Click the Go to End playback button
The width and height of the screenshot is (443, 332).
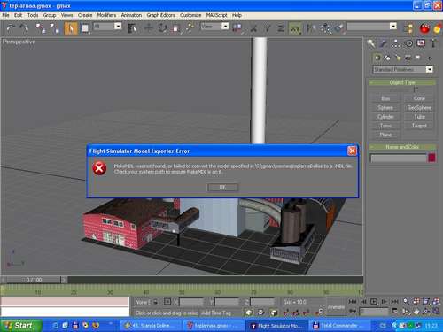click(x=394, y=302)
